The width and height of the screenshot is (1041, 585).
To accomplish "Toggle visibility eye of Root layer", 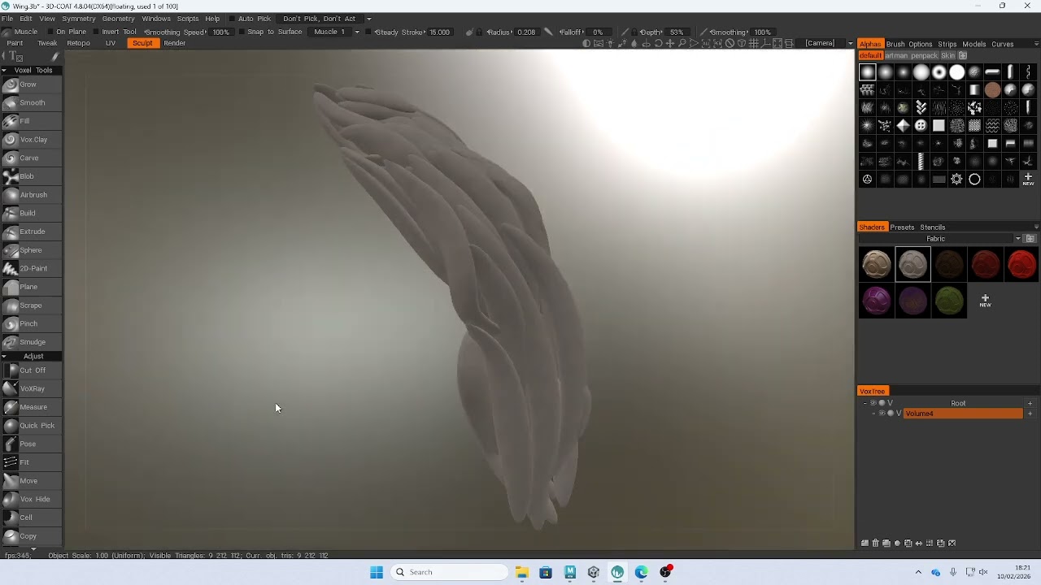I will [873, 403].
